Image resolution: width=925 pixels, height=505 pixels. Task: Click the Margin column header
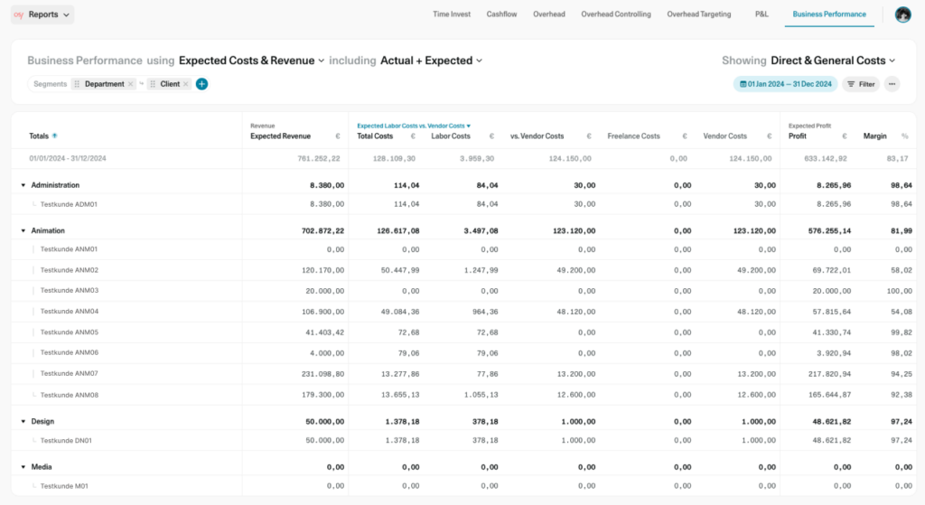(x=874, y=136)
